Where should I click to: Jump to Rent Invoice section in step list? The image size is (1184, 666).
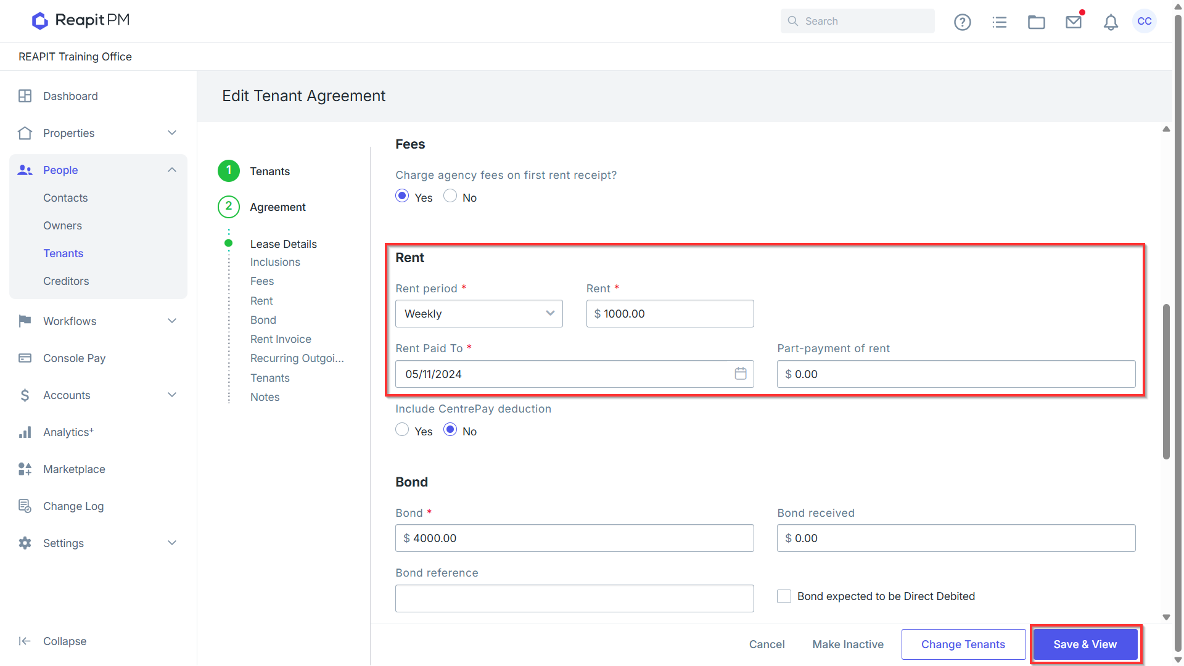point(281,339)
